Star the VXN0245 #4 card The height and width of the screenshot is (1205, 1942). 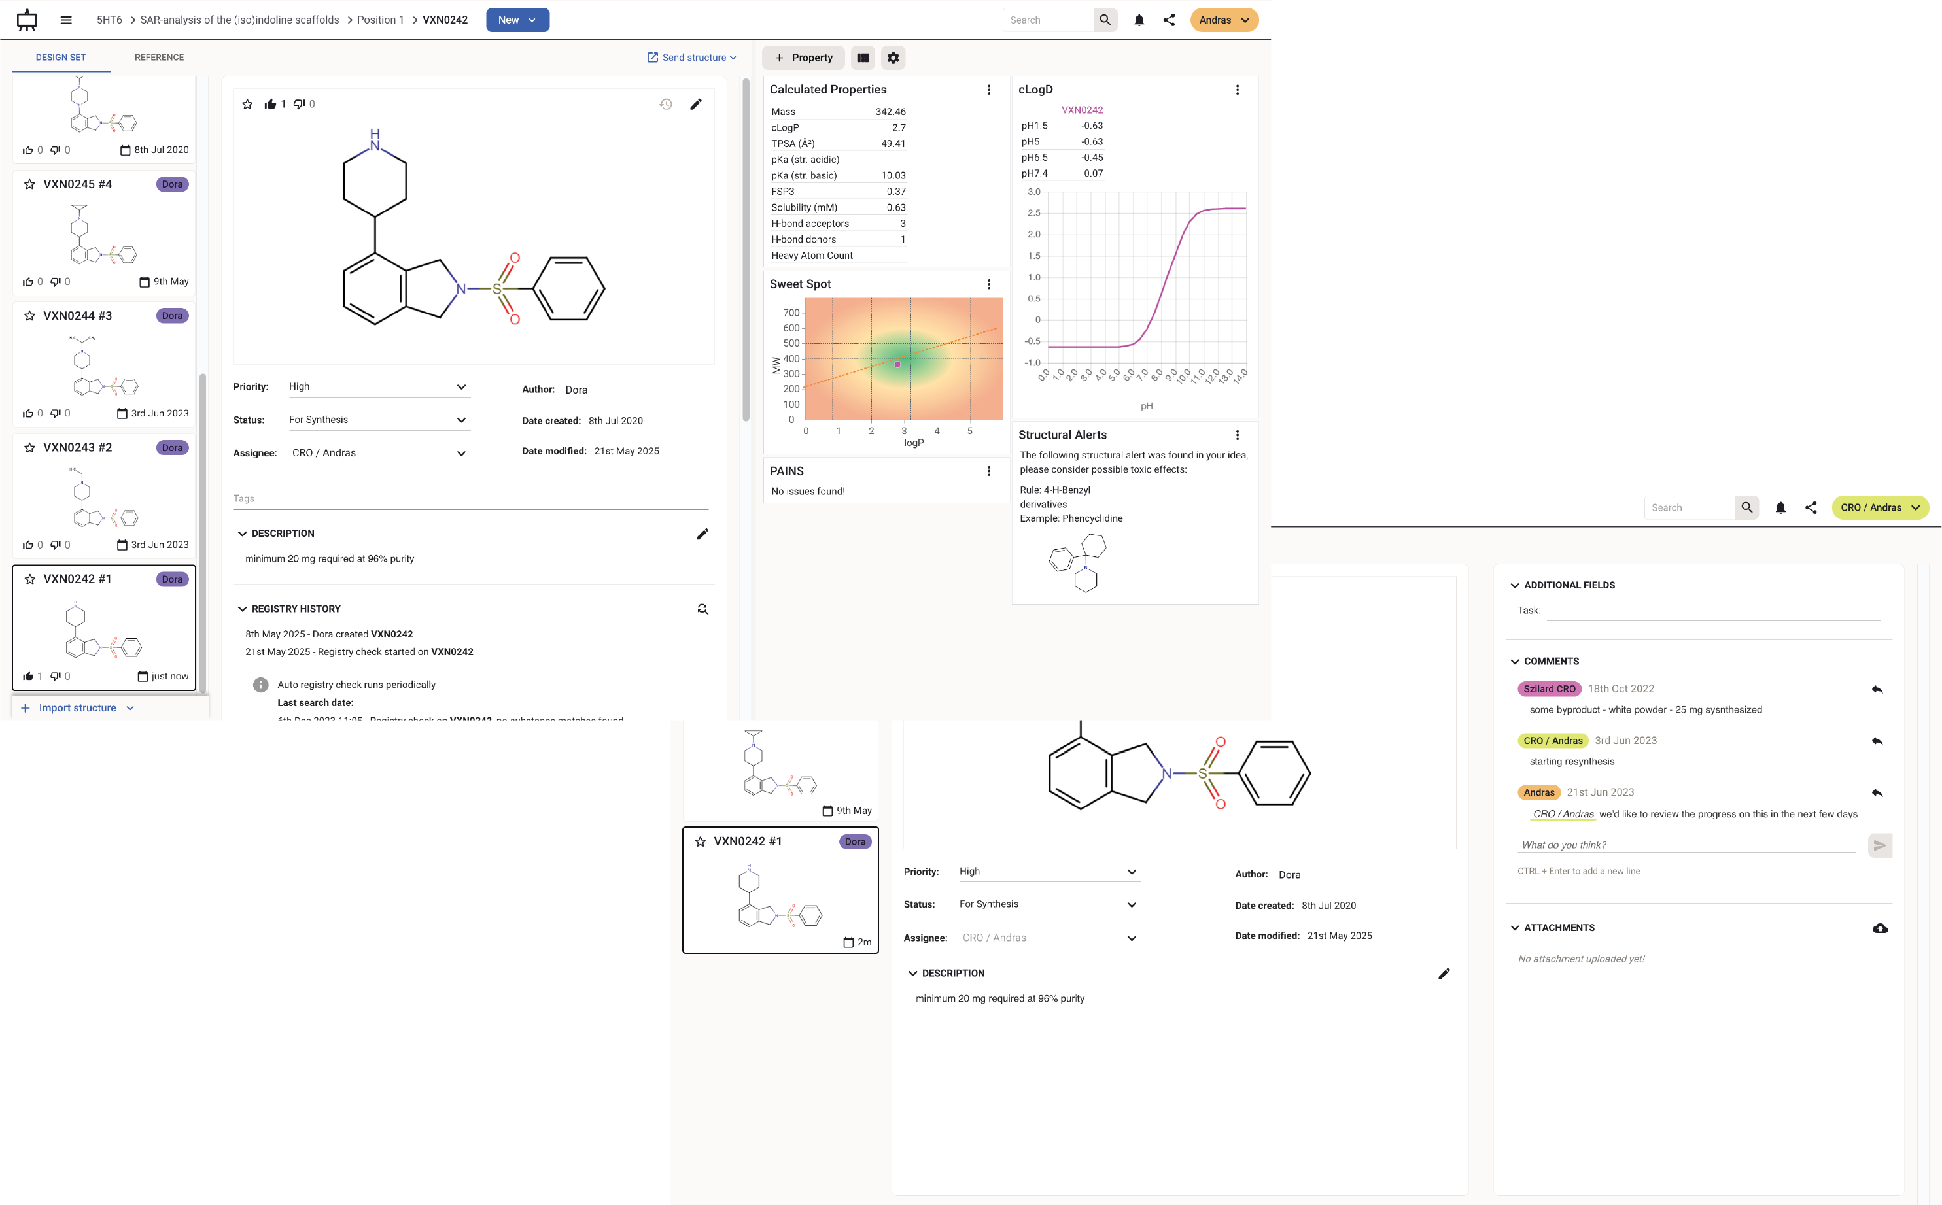coord(29,184)
